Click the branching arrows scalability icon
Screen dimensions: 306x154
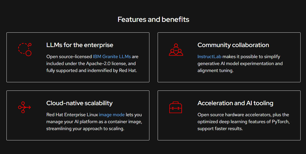(x=24, y=108)
